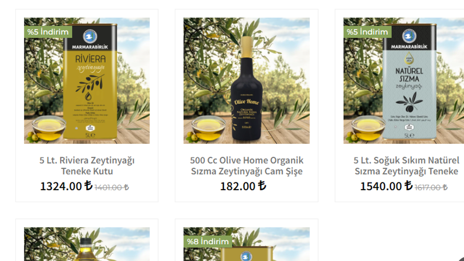
Task: Click the 1324.00 ₺ price
Action: 66,186
